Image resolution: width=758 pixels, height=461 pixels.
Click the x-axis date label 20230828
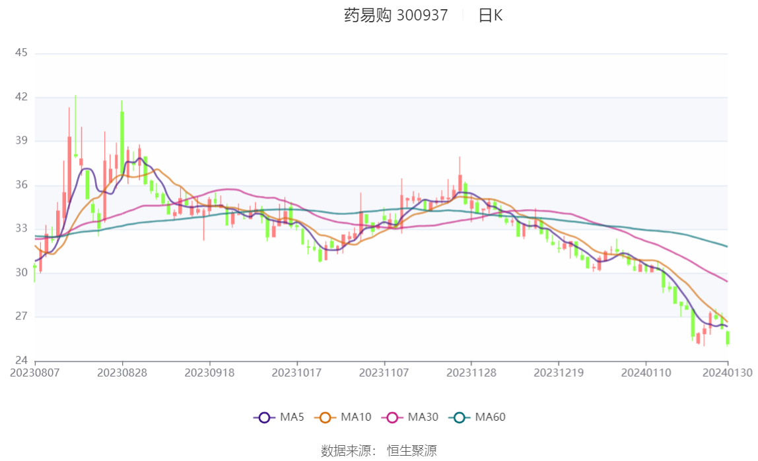[121, 373]
